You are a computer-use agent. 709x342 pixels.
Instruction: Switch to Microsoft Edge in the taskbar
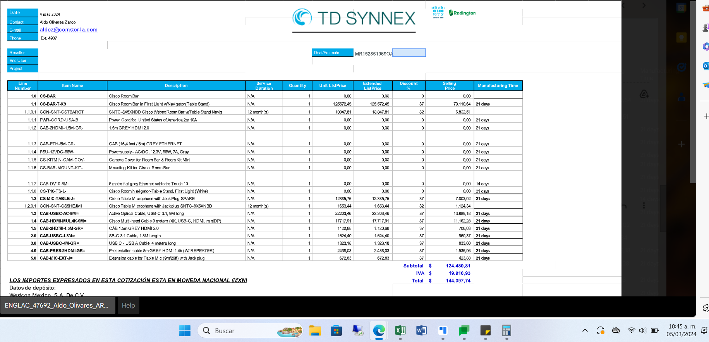coord(379,331)
